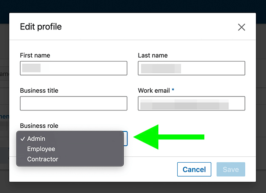The height and width of the screenshot is (193, 266).
Task: Click the Last name input field
Action: tap(191, 68)
